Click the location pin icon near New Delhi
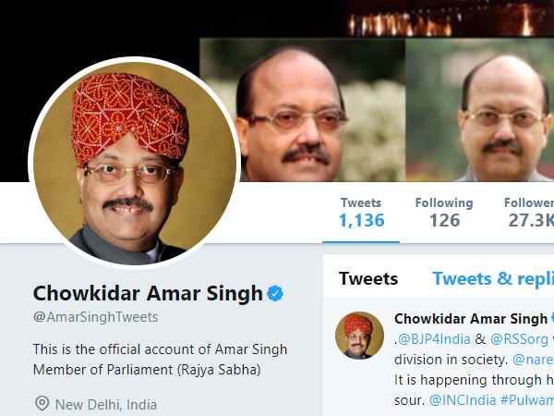The width and height of the screenshot is (554, 416). (42, 403)
